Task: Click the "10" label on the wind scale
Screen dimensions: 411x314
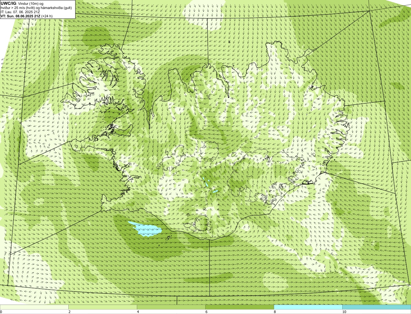Action: [344, 312]
